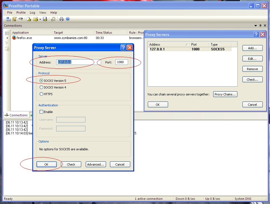This screenshot has width=270, height=204.
Task: Click Proxy Servers window help question mark
Action: (x=256, y=35)
